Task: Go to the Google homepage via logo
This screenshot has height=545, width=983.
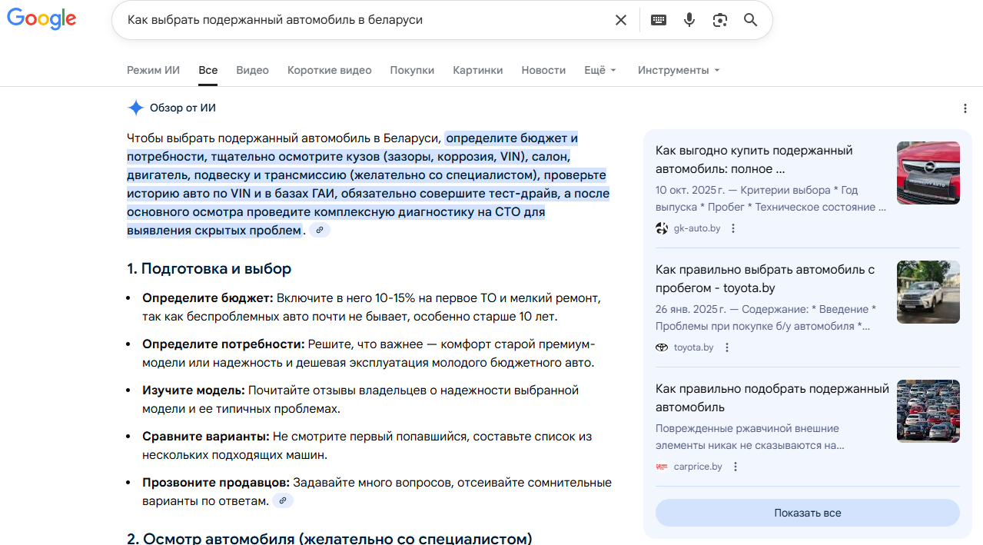Action: pyautogui.click(x=42, y=20)
